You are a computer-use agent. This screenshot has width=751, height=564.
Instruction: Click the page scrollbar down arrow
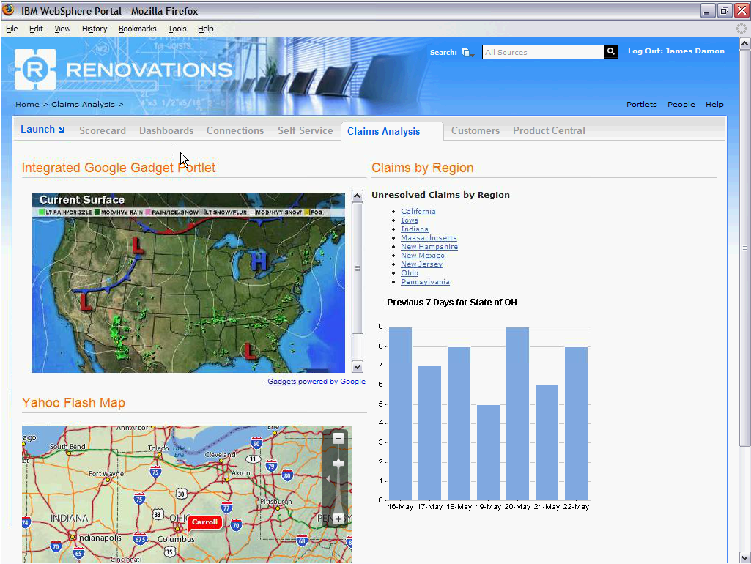click(x=745, y=557)
